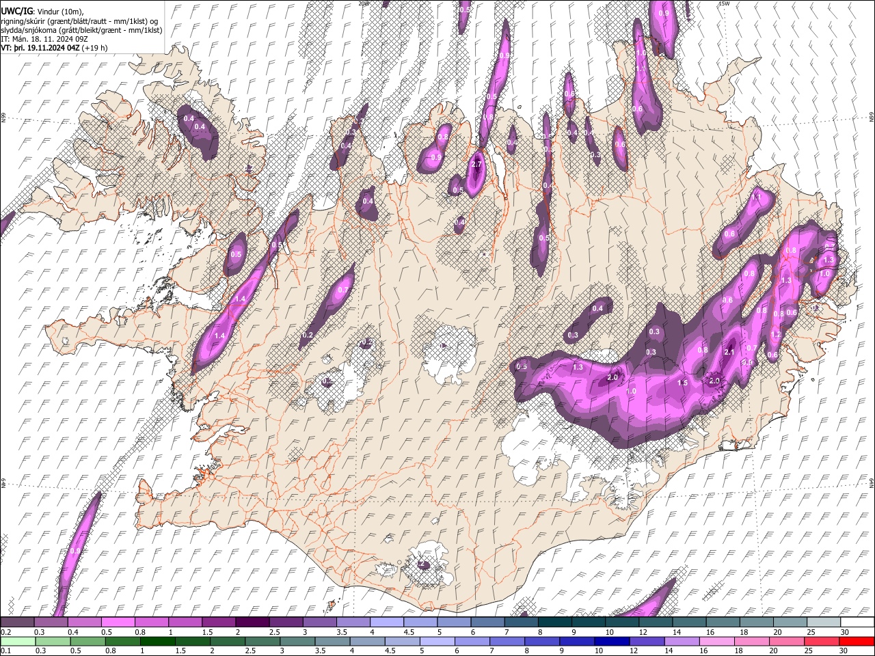The height and width of the screenshot is (656, 875).
Task: Click the 'Vindur (10m)' header label
Action: tap(59, 12)
